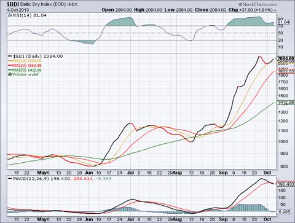Click the -5.985 tag on the MACD axis
Screen dimensions: 295x223
pyautogui.click(x=285, y=212)
